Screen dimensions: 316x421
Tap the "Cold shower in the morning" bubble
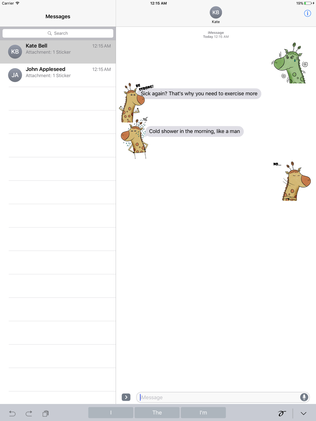click(194, 131)
